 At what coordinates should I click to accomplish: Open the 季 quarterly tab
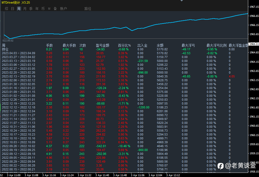tap(31, 9)
